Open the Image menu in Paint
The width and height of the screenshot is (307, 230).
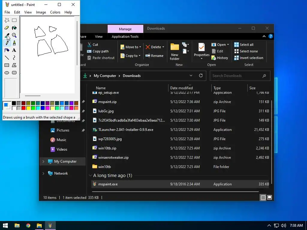41,12
